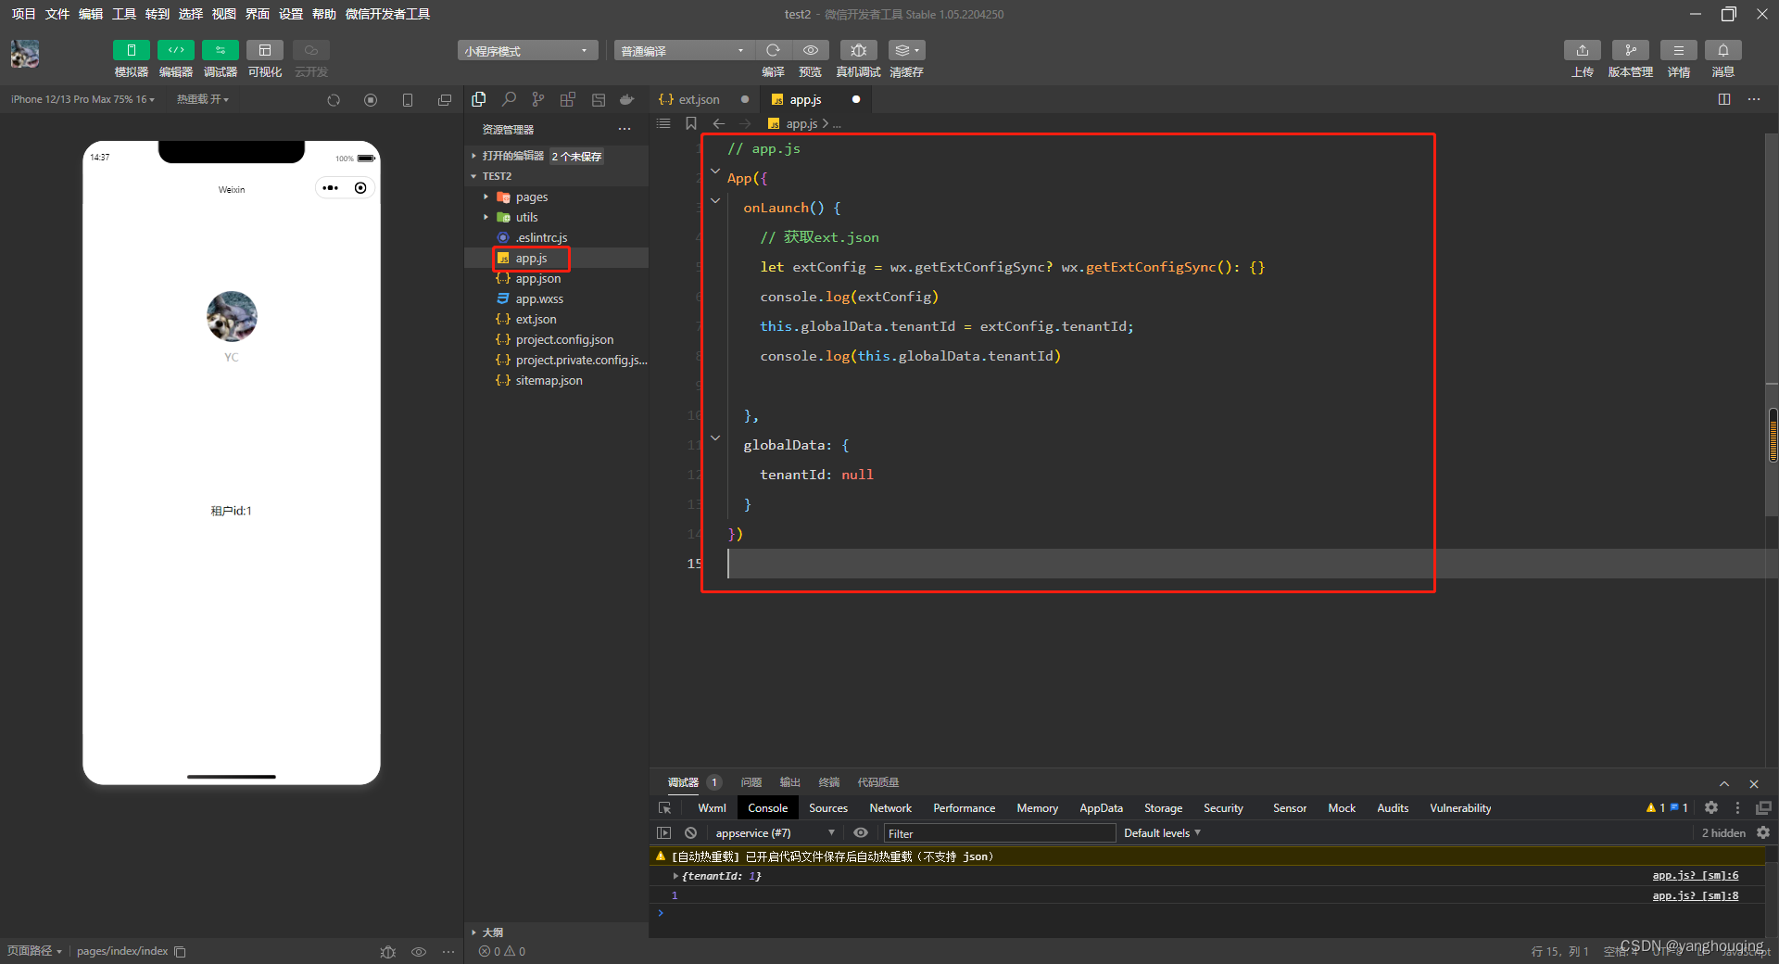Viewport: 1779px width, 964px height.
Task: Open the compile mode dropdown (普通编译)
Action: [683, 50]
